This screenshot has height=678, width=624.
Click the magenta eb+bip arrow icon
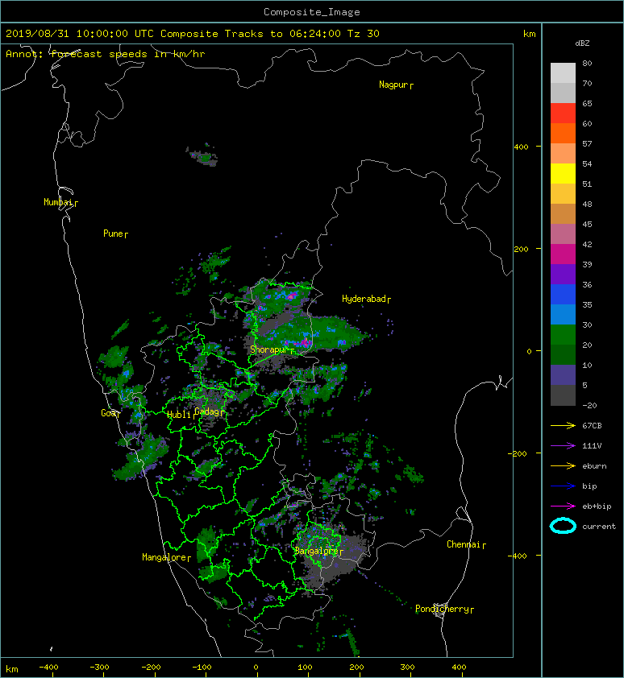[x=563, y=506]
